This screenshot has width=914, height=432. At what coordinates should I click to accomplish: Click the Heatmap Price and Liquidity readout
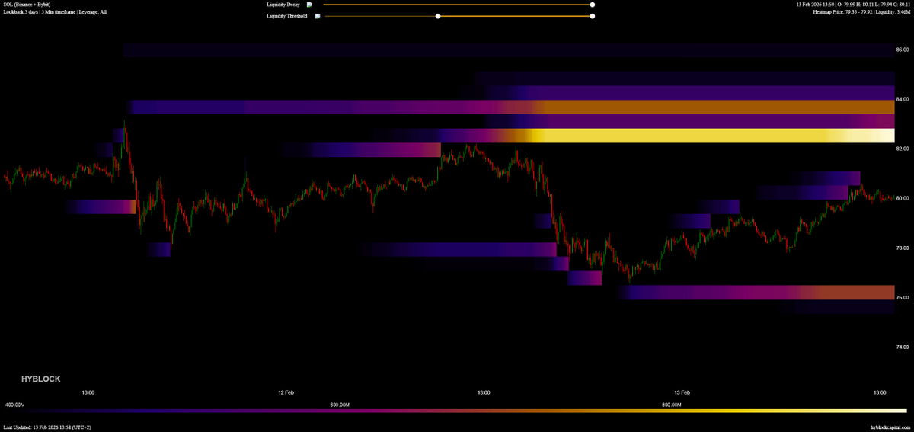[x=862, y=12]
